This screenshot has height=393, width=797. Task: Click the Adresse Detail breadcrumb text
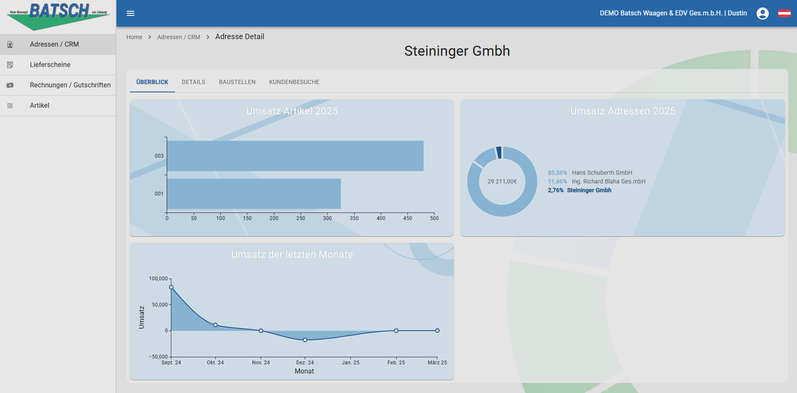pos(240,37)
